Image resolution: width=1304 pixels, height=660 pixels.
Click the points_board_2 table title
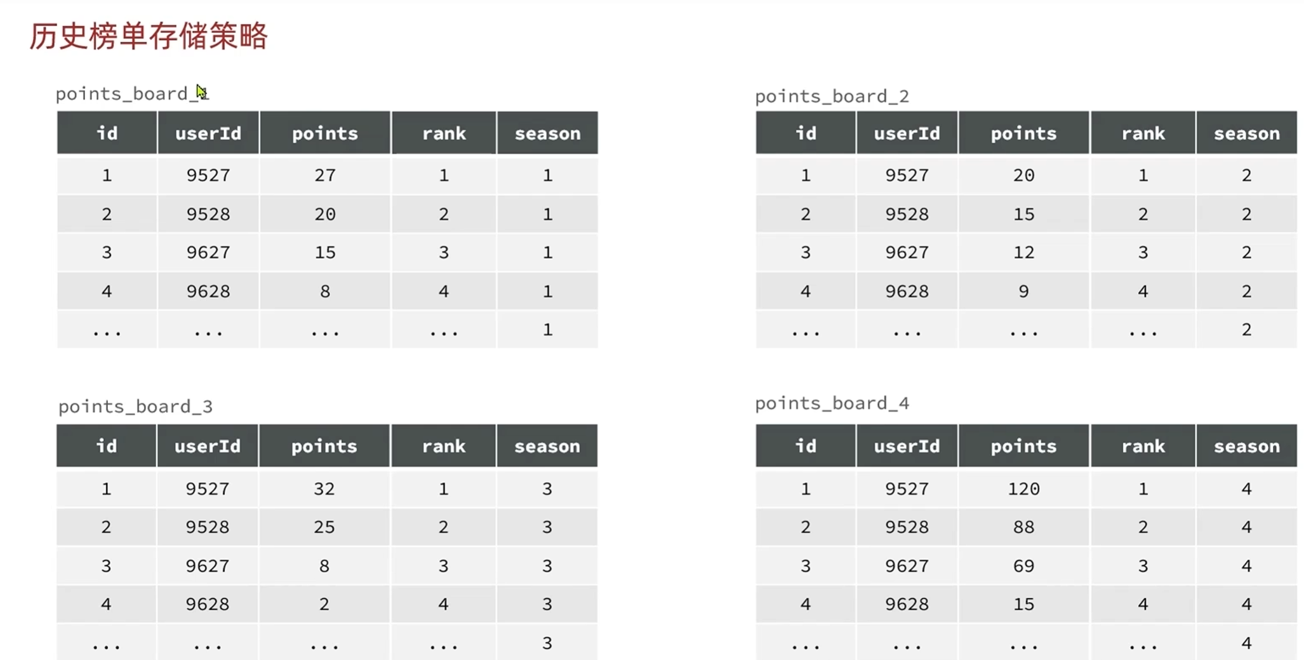coord(832,97)
